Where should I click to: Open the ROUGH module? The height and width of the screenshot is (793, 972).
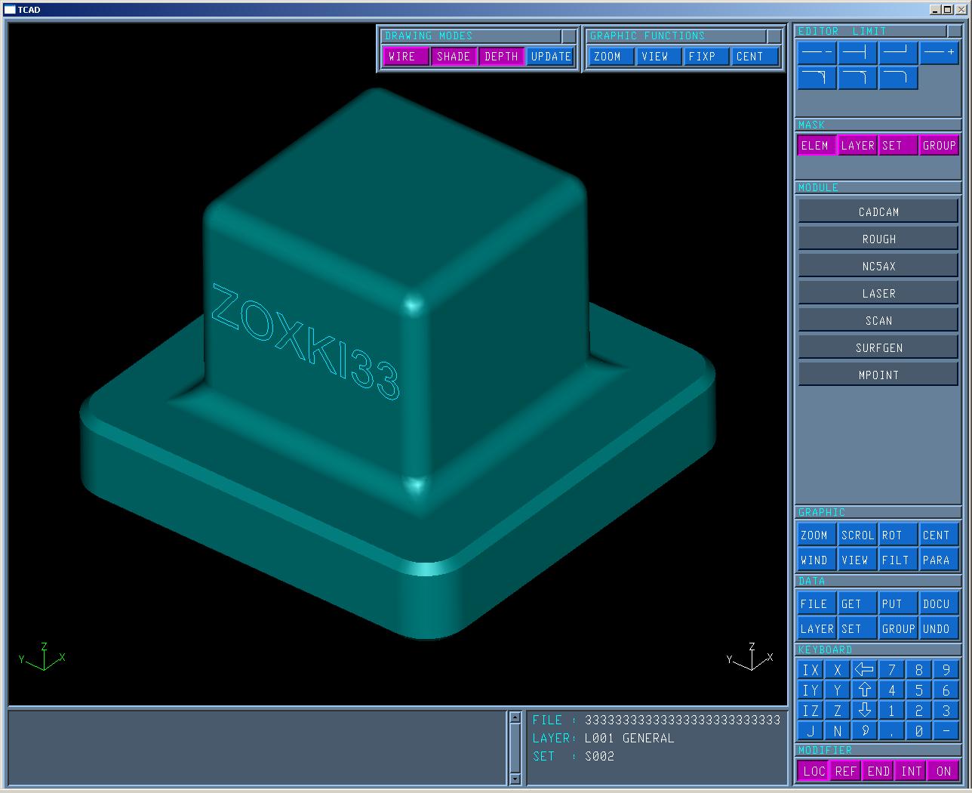point(878,239)
